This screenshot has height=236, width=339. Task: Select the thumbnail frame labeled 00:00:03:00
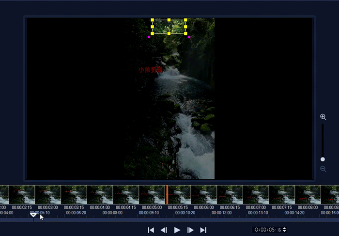coord(48,194)
